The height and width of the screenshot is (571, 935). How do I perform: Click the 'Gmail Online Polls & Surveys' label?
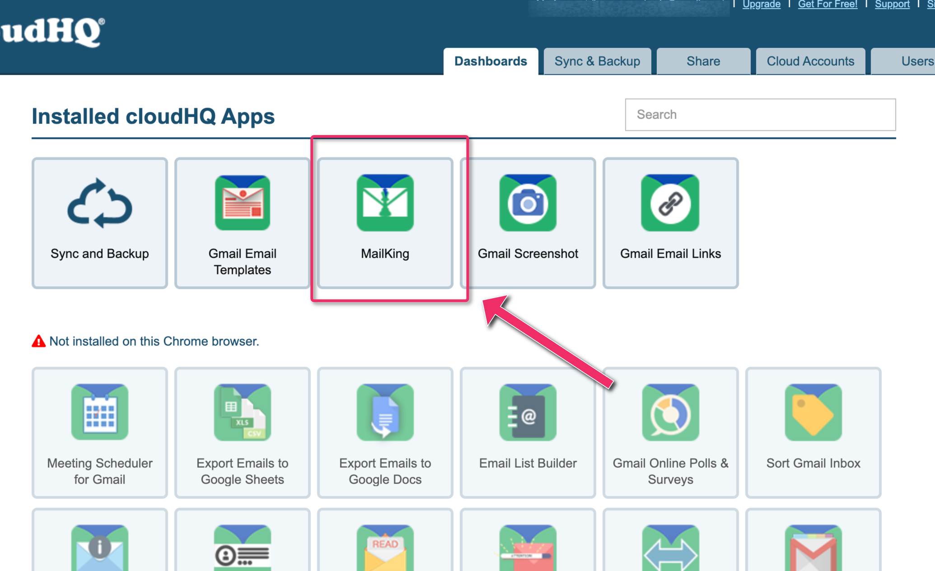(671, 471)
